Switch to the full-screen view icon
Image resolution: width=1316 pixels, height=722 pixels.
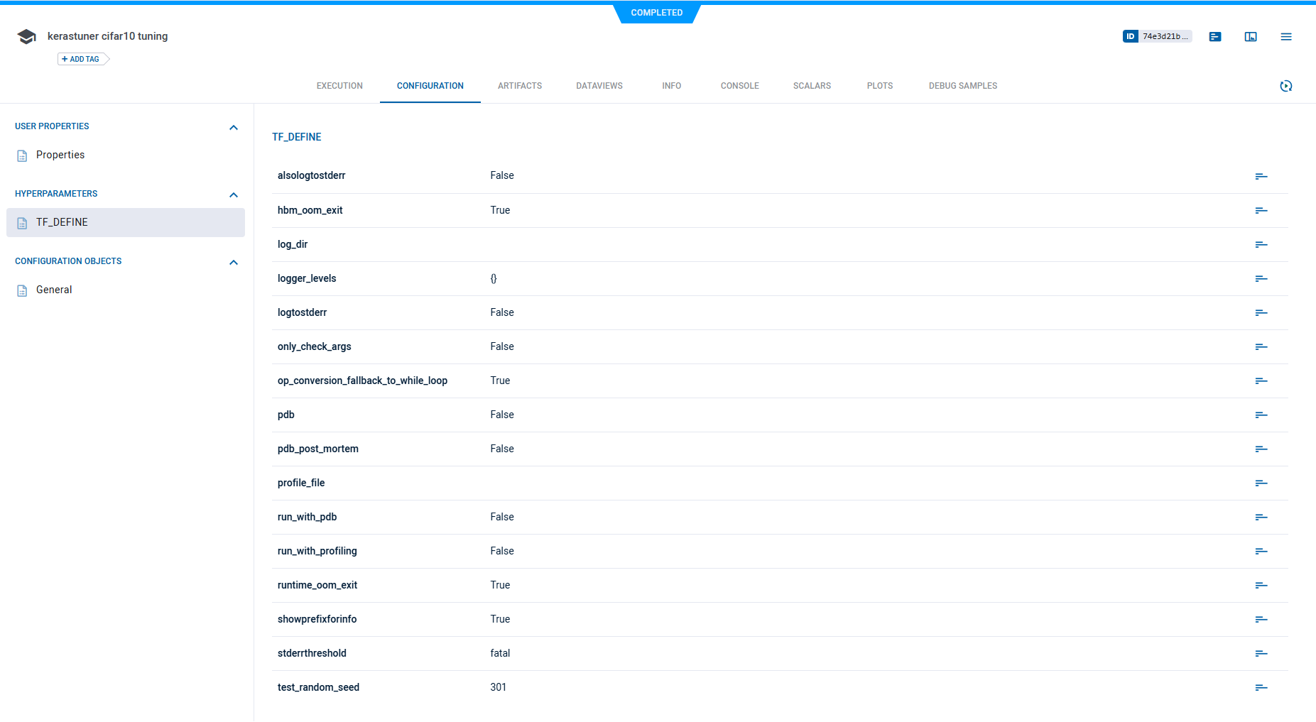[1251, 37]
